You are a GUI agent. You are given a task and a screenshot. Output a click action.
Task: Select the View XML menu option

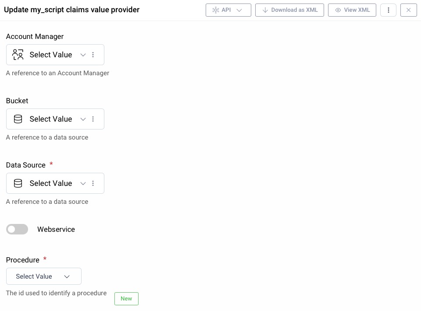click(x=352, y=10)
